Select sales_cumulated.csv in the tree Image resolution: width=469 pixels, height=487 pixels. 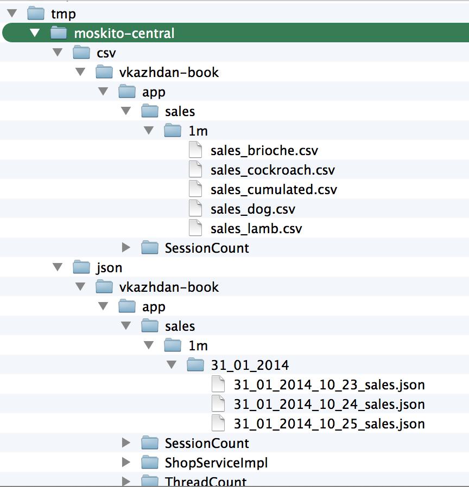click(274, 189)
